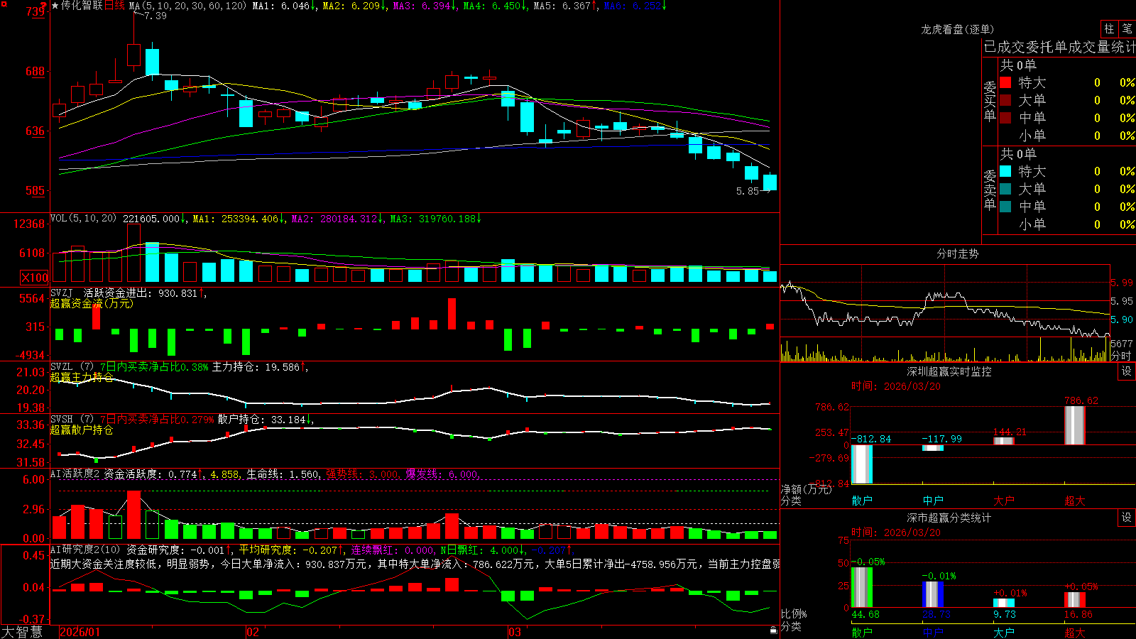Click the 02 month marker on timeline

(x=252, y=632)
